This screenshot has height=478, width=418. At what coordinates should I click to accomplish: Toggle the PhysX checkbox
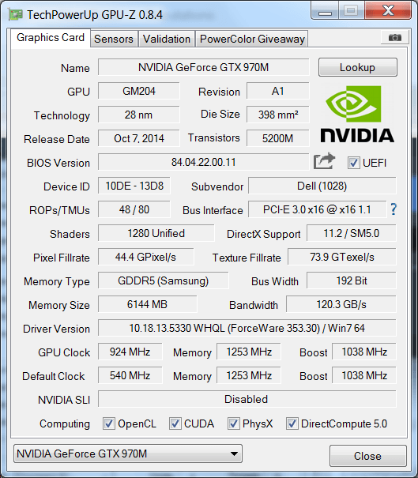pos(233,423)
